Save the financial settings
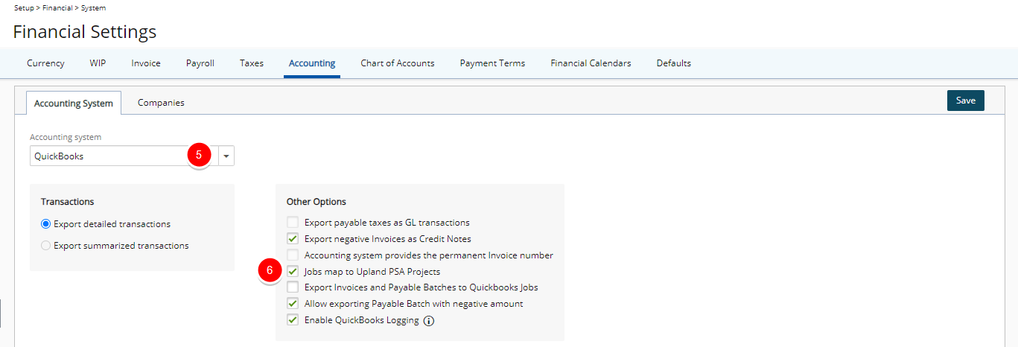 [x=966, y=101]
